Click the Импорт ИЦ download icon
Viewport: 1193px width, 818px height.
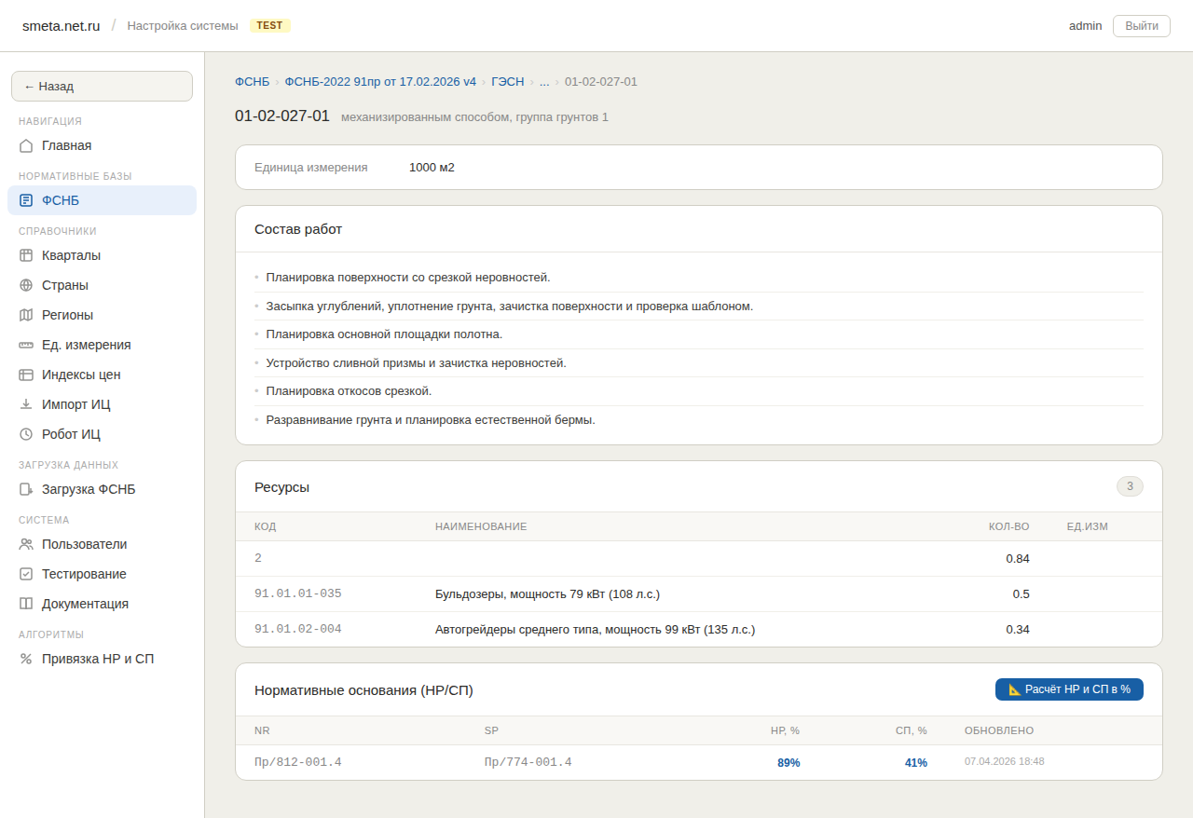point(26,403)
